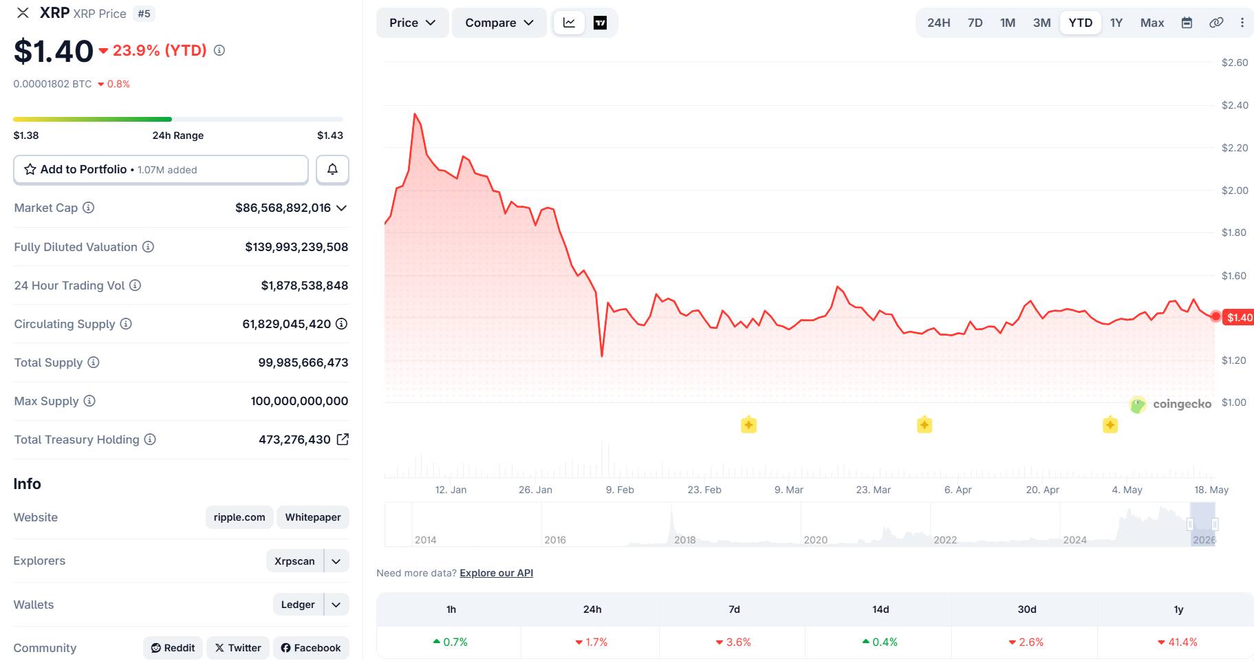This screenshot has height=661, width=1254.
Task: Click Add to Portfolio button
Action: [161, 169]
